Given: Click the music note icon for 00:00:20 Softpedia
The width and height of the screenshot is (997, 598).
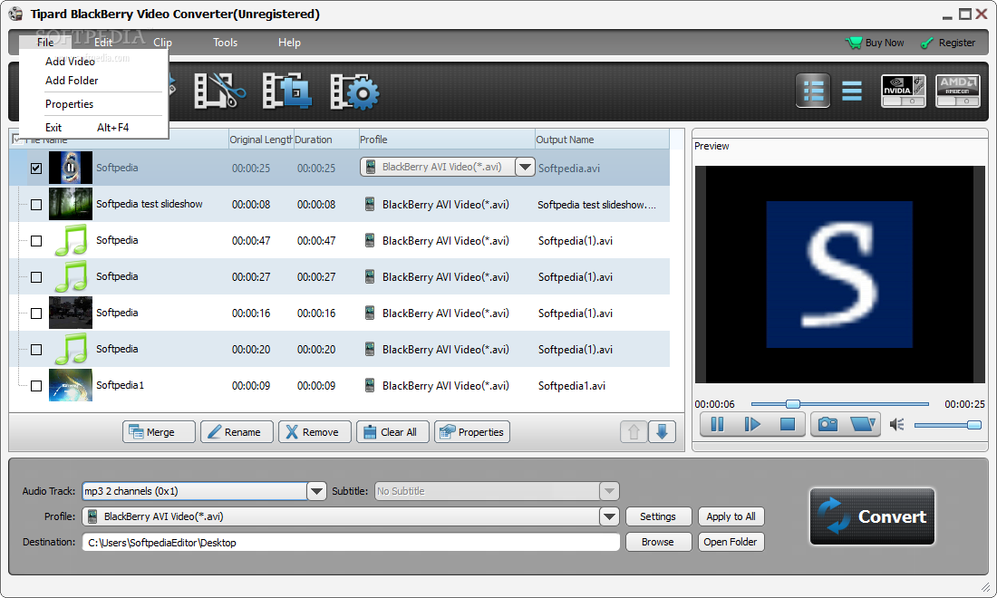Looking at the screenshot, I should 71,349.
